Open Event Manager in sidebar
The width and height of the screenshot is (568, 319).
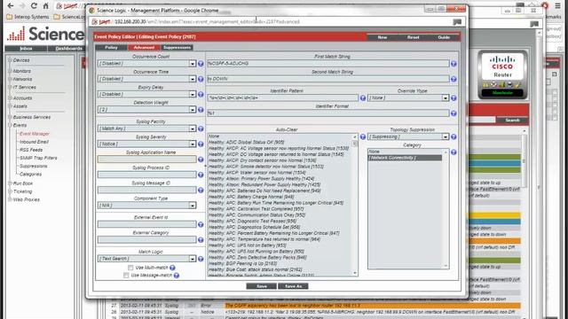click(x=35, y=134)
